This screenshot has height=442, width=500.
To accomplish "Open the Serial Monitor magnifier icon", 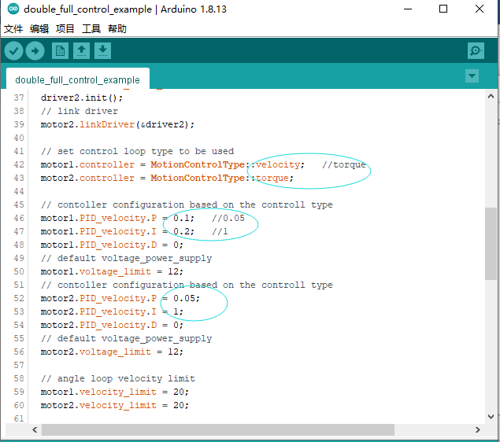I will click(x=476, y=50).
